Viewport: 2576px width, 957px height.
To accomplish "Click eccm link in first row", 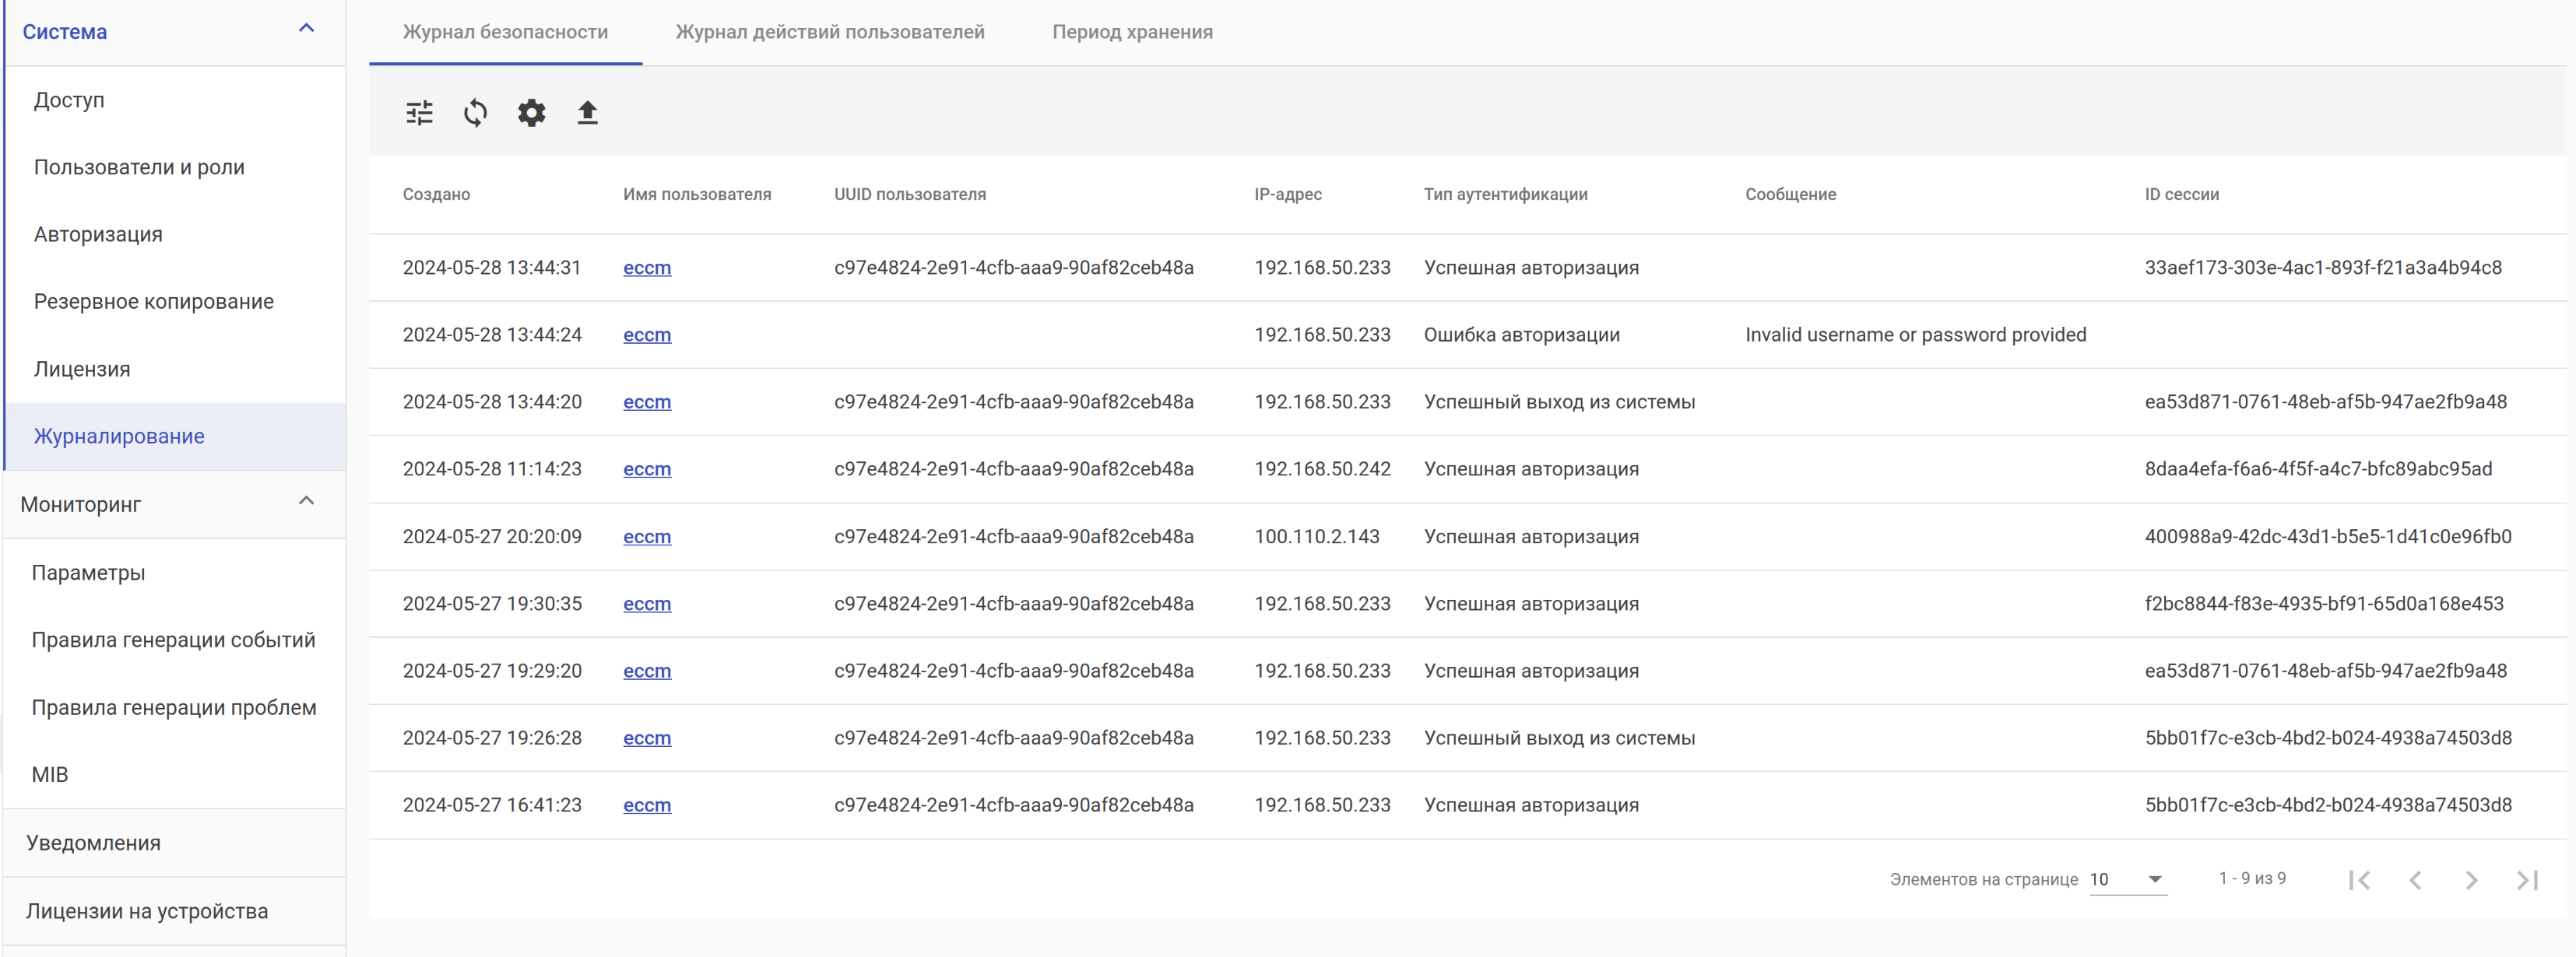I will click(x=646, y=268).
